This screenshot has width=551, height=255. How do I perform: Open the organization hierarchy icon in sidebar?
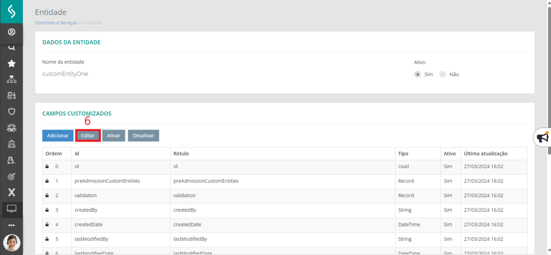(11, 79)
